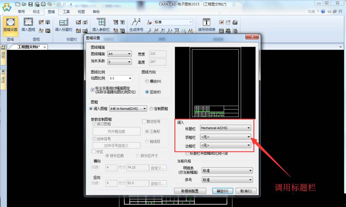Open the 加长系数 dropdown
346x207 pixels.
click(x=120, y=62)
